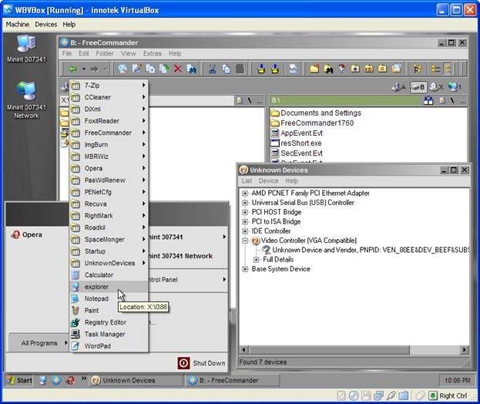This screenshot has height=404, width=480.
Task: Expand PCI to ISA Bridge node
Action: pos(245,222)
